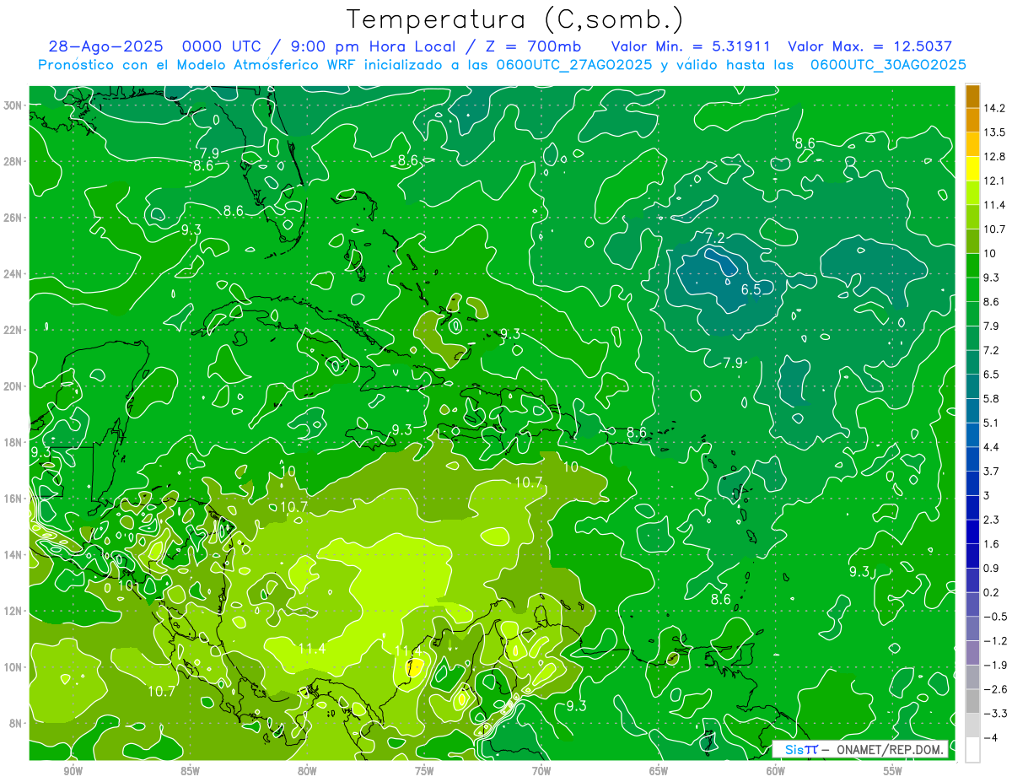Click the latitude axis label '30N'
This screenshot has width=1012, height=782.
13,105
